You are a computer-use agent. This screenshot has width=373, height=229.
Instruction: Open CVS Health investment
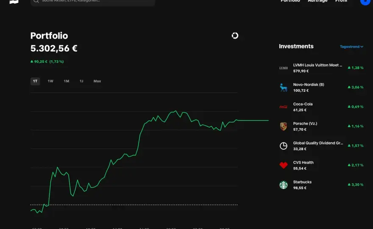(321, 165)
